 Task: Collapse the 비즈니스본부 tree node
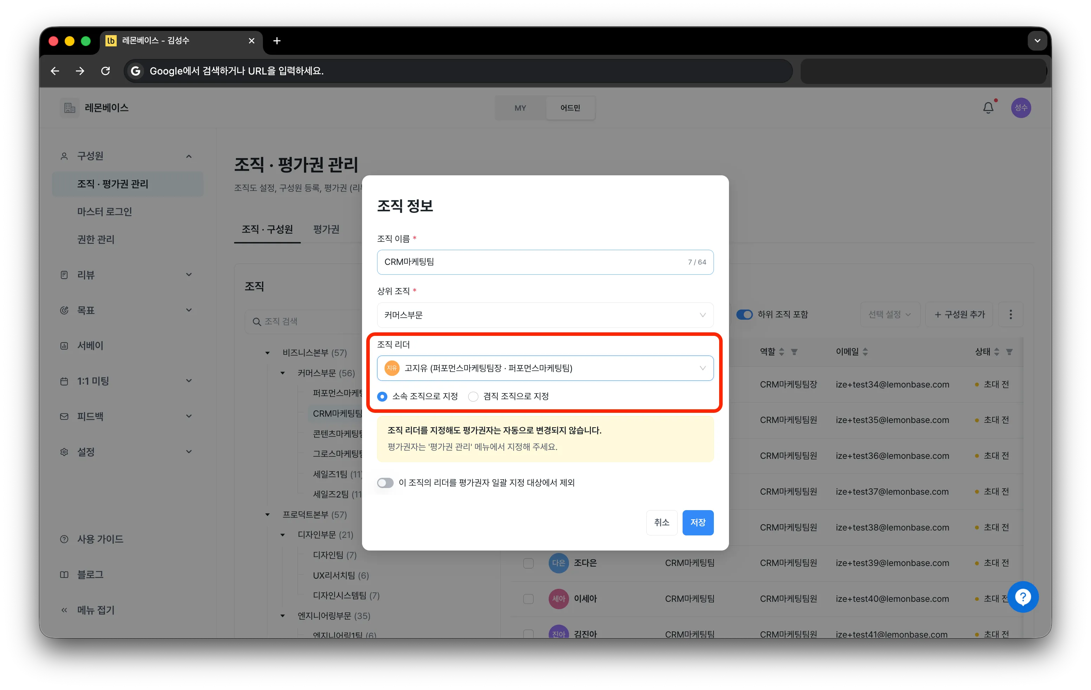tap(267, 353)
